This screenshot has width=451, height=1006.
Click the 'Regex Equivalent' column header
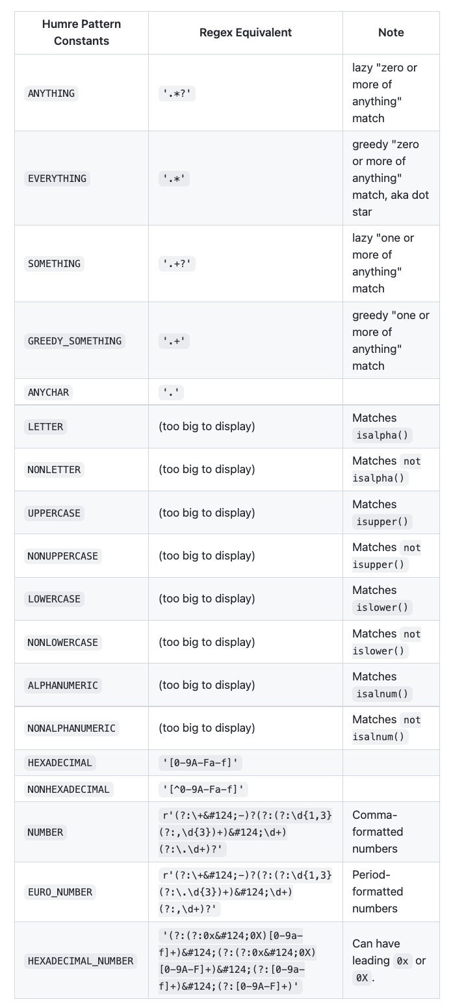(246, 32)
